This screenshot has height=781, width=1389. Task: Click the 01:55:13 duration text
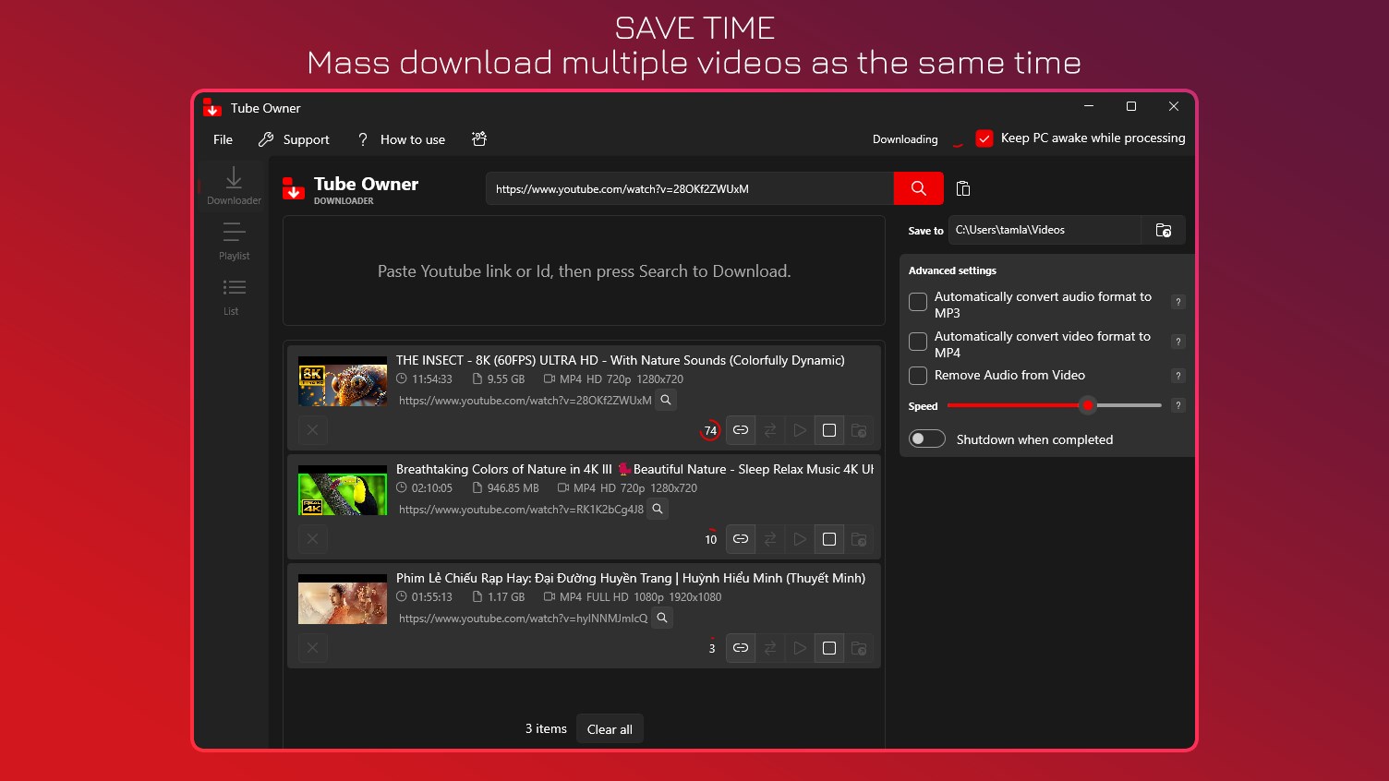pyautogui.click(x=432, y=597)
